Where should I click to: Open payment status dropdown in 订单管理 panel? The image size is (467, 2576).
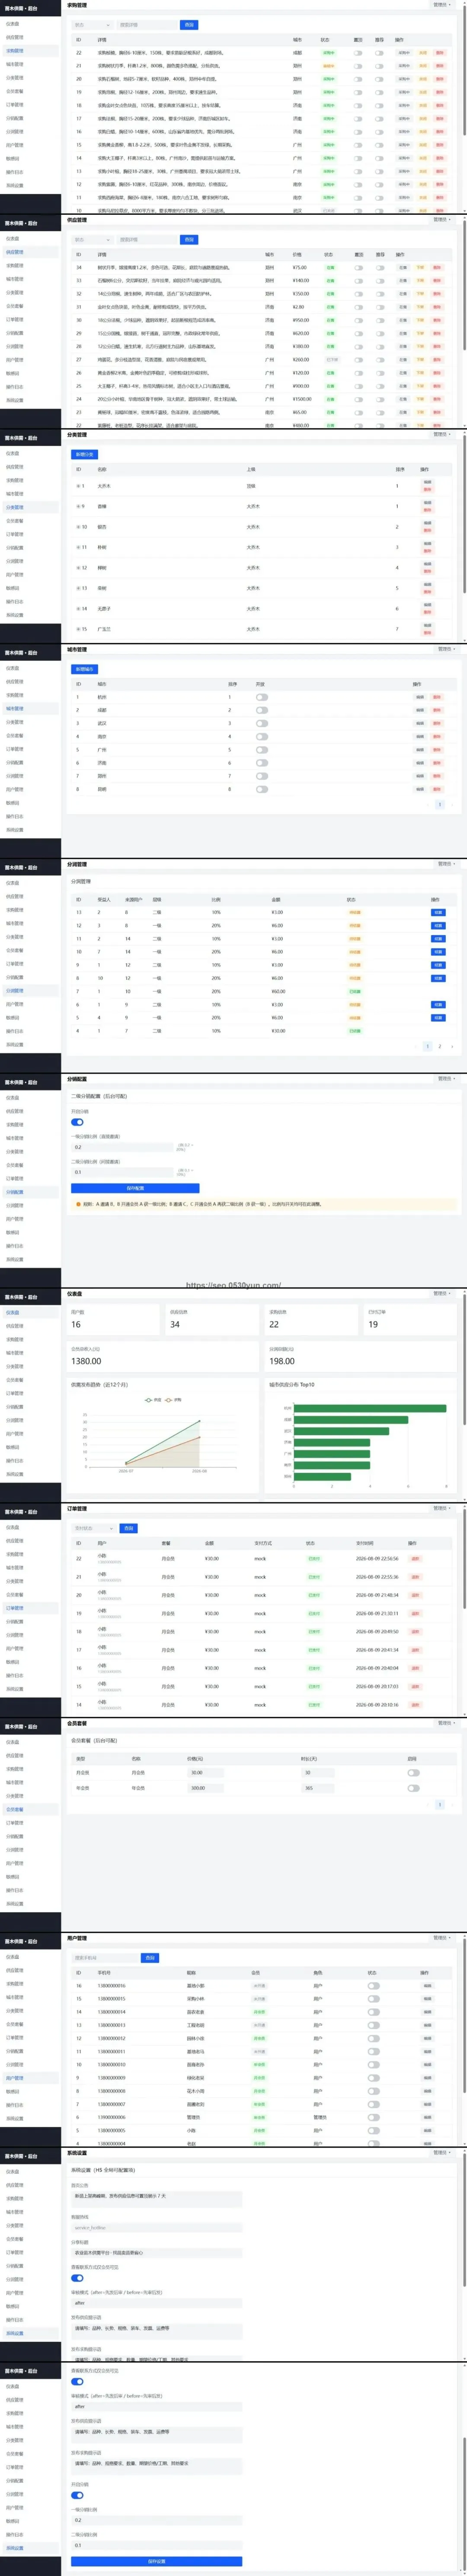coord(94,1528)
